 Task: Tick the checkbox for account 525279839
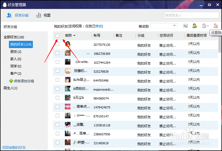(57, 71)
